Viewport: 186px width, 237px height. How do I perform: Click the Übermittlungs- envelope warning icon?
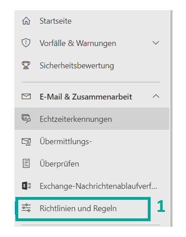(x=26, y=142)
